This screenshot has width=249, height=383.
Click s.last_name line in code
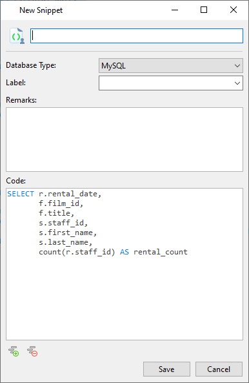point(65,242)
